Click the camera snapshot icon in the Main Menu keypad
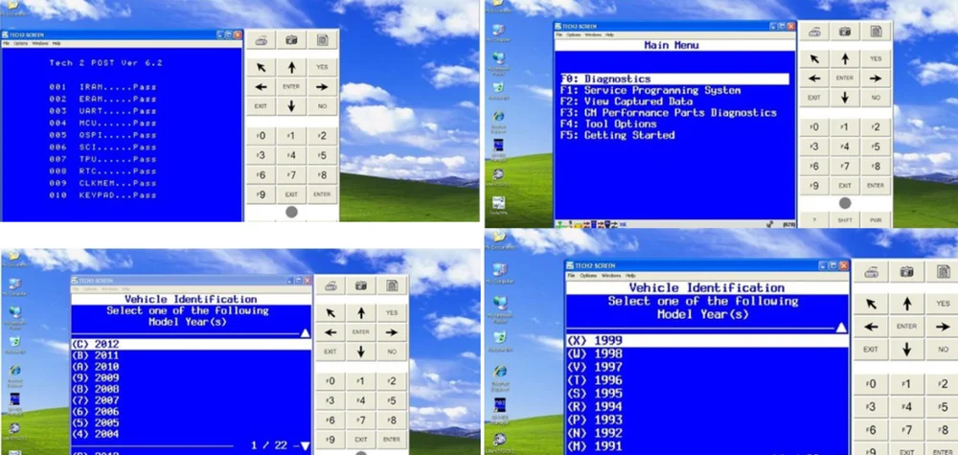Image resolution: width=958 pixels, height=455 pixels. [844, 32]
